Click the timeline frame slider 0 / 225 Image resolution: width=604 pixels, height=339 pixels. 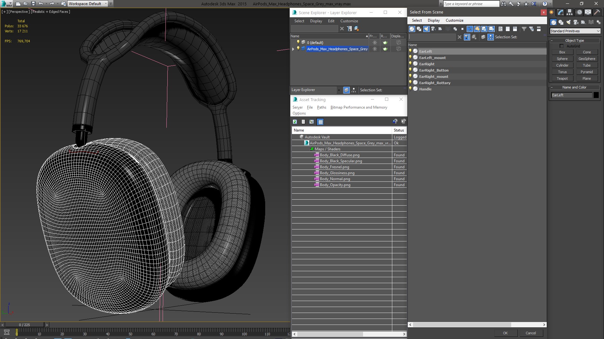[x=25, y=325]
